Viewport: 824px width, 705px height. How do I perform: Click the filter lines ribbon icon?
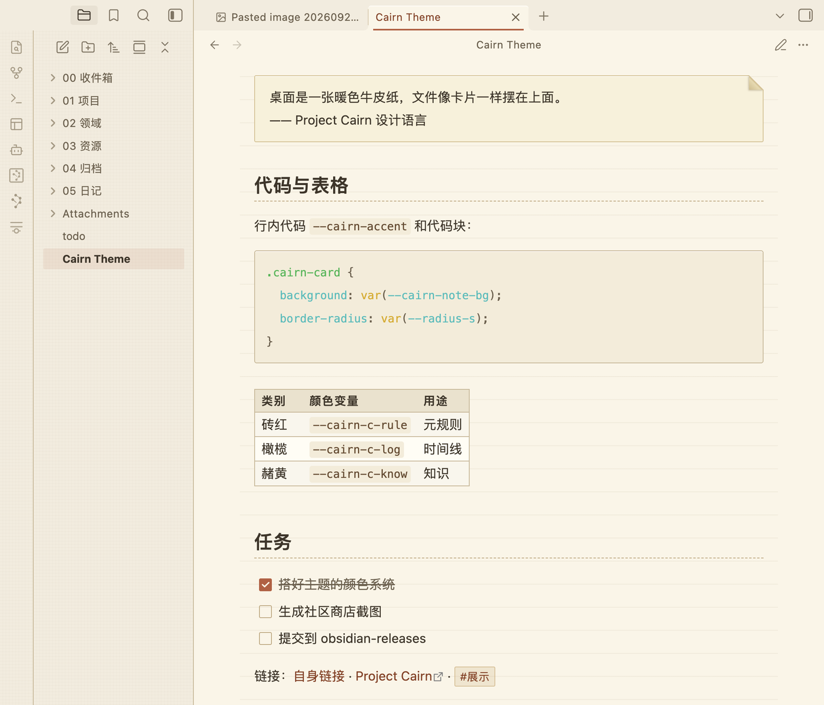click(16, 227)
